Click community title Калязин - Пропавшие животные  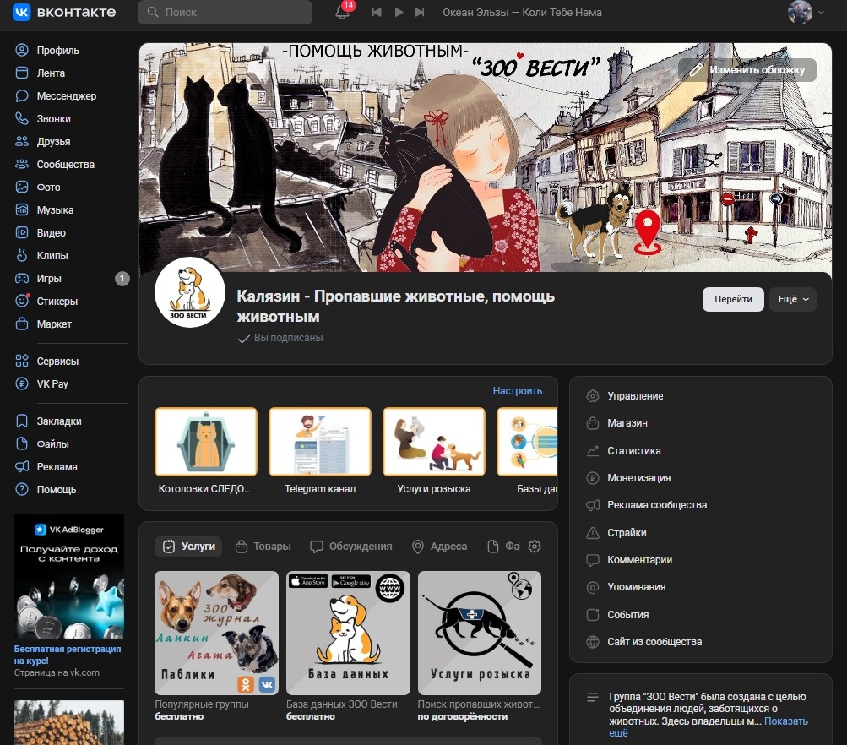pyautogui.click(x=395, y=307)
